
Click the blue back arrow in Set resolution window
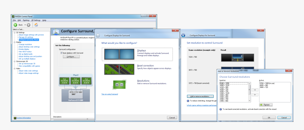183,35
